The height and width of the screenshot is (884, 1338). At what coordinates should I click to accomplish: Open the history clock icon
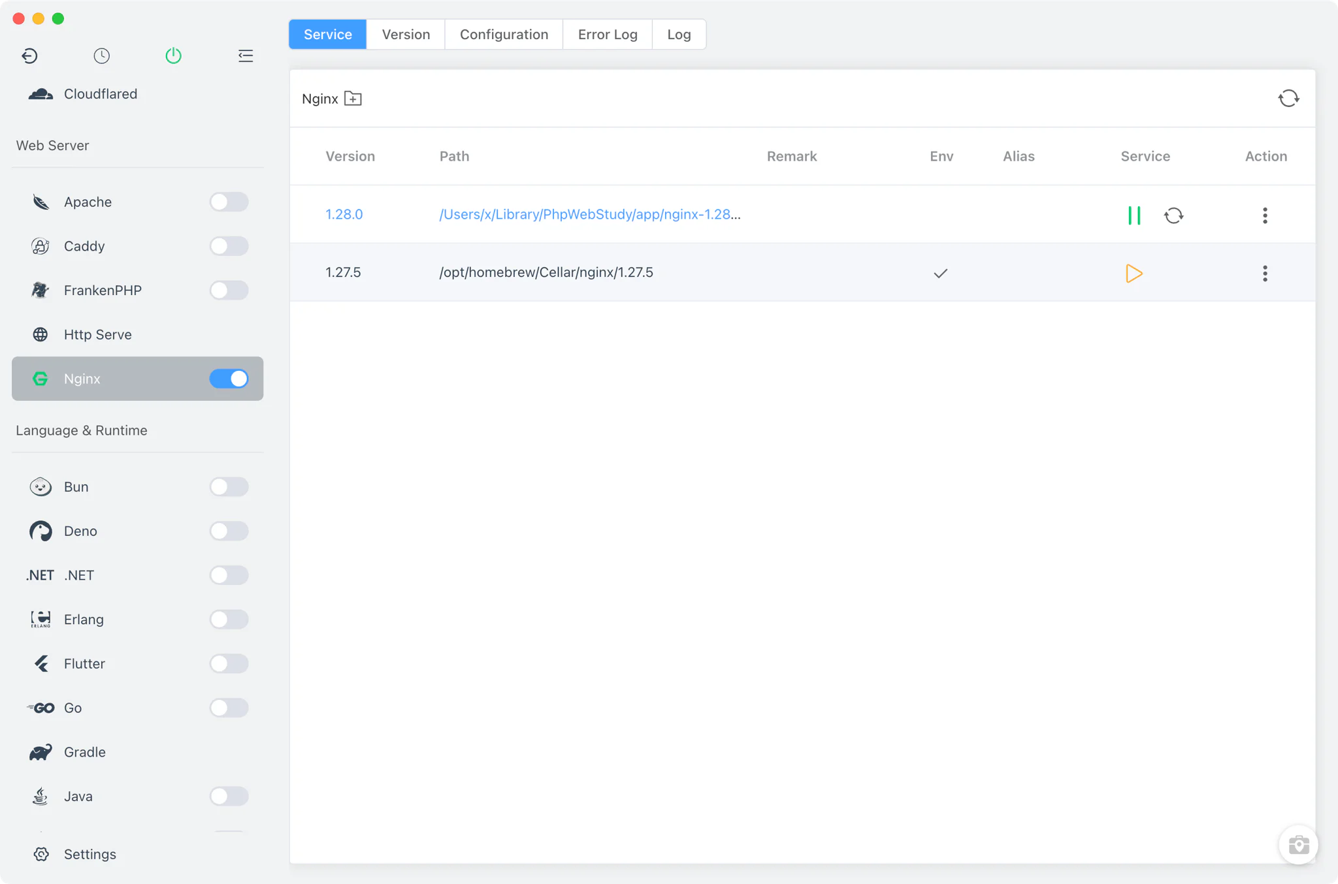pos(101,56)
